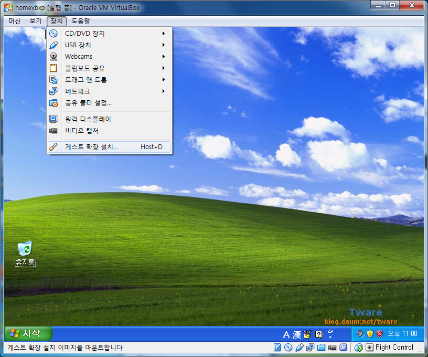
Task: Click the USB plug icon in the menu
Action: (53, 45)
